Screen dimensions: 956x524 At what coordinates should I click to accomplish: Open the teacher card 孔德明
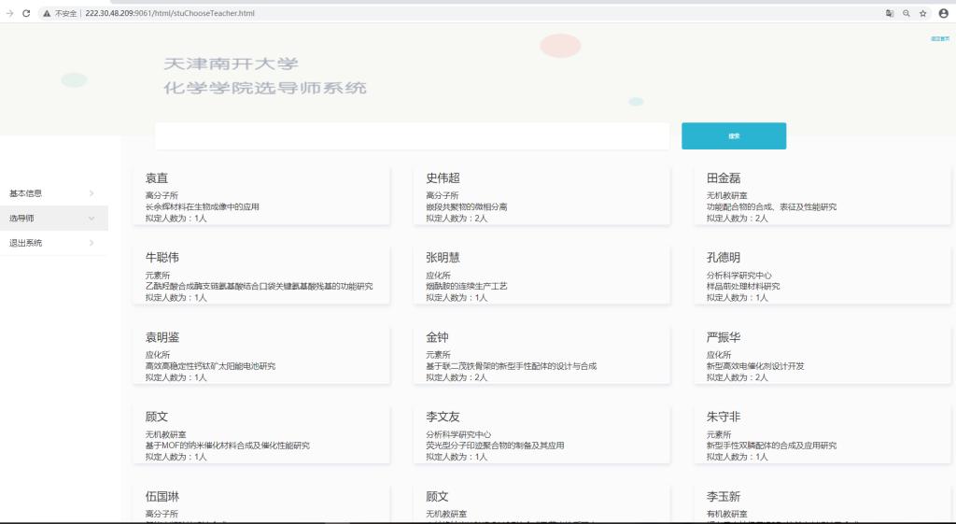pyautogui.click(x=822, y=276)
